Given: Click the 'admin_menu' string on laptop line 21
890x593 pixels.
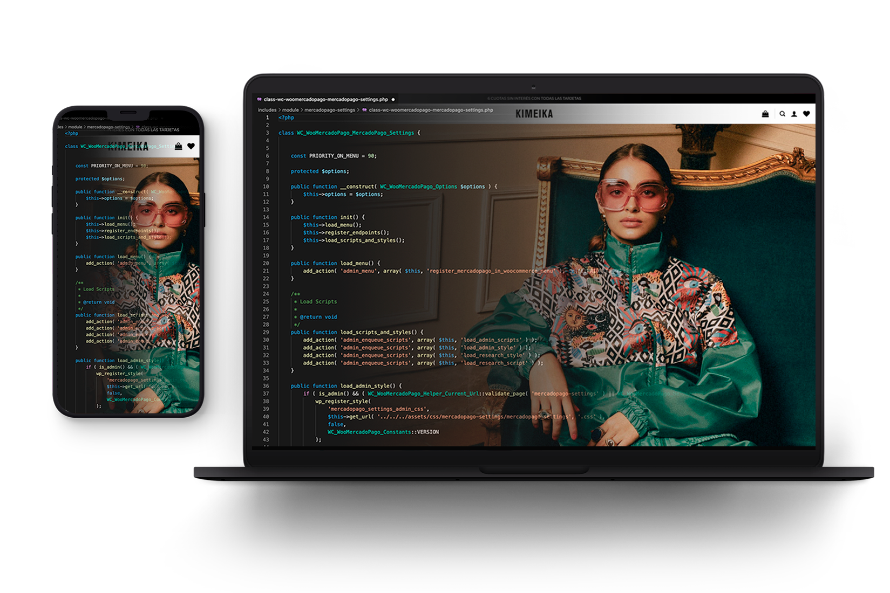Looking at the screenshot, I should point(360,271).
